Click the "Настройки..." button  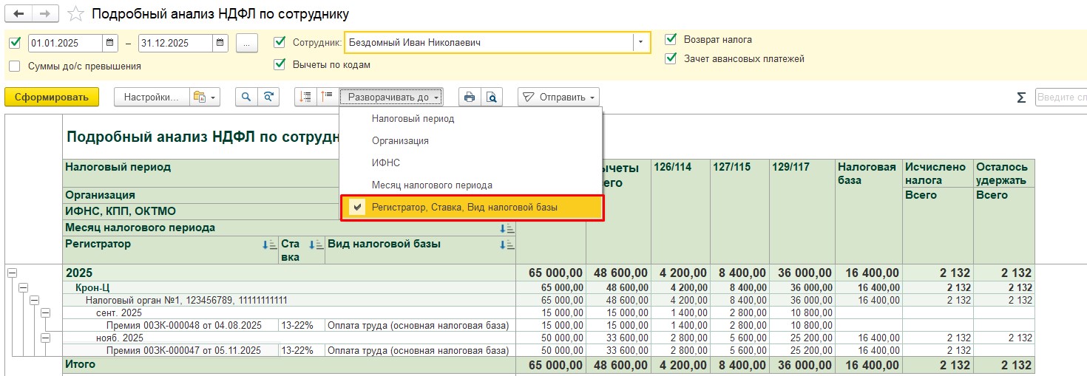pyautogui.click(x=151, y=97)
